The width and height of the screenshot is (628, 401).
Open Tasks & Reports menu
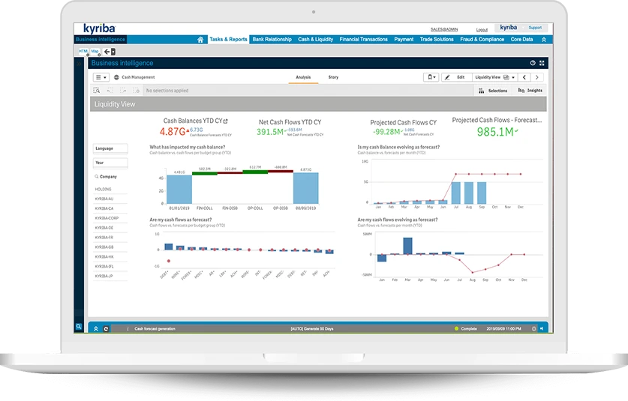tap(228, 39)
